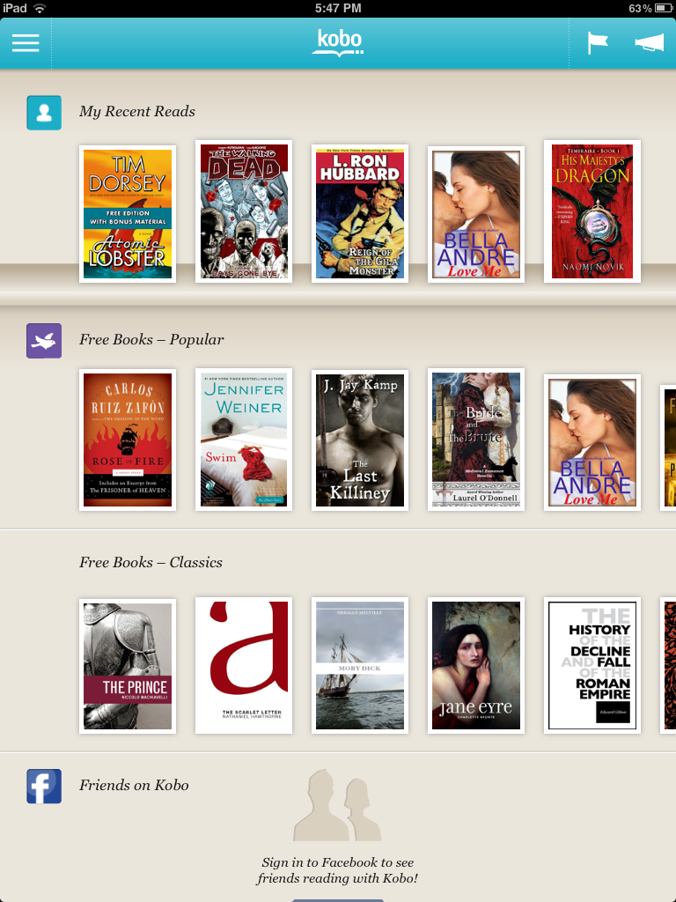
Task: Open Atomic Lobster by Tim Dorsey
Action: 128,214
